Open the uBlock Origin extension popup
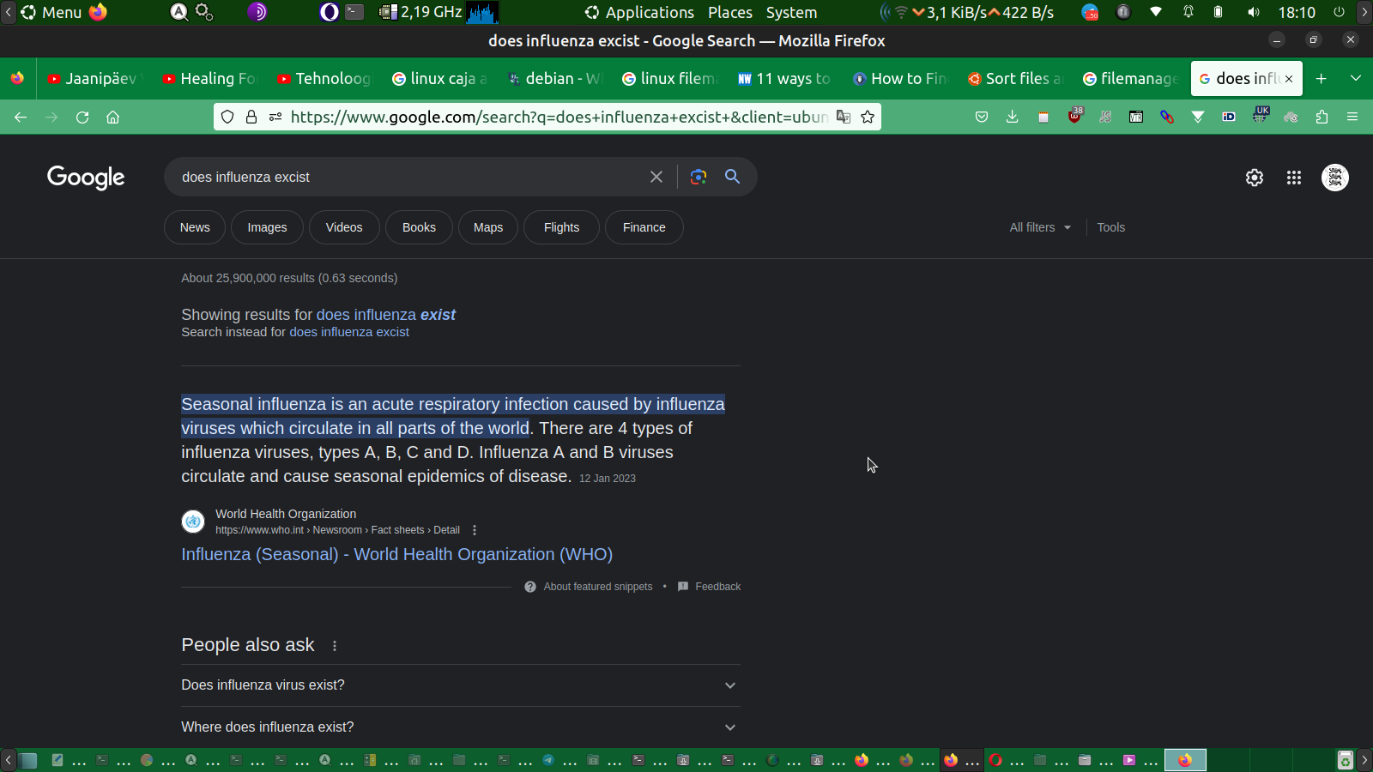The width and height of the screenshot is (1373, 772). pos(1075,116)
